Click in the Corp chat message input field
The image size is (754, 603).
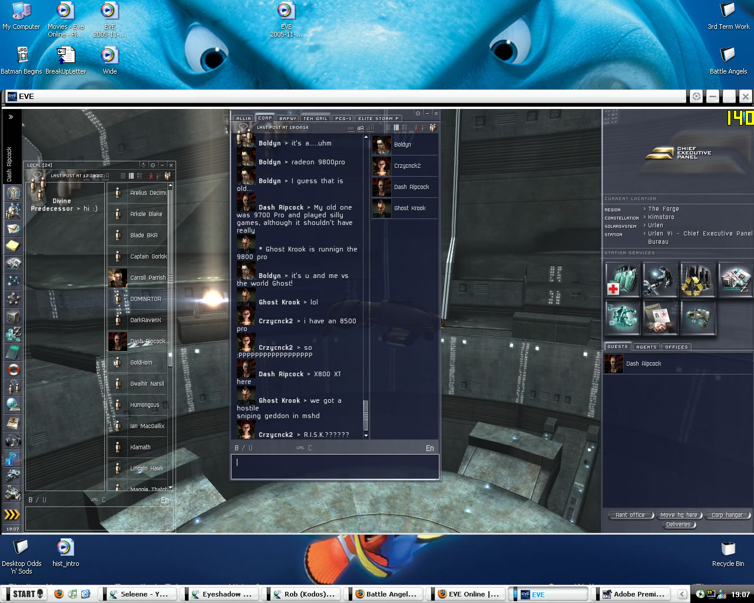pyautogui.click(x=335, y=466)
